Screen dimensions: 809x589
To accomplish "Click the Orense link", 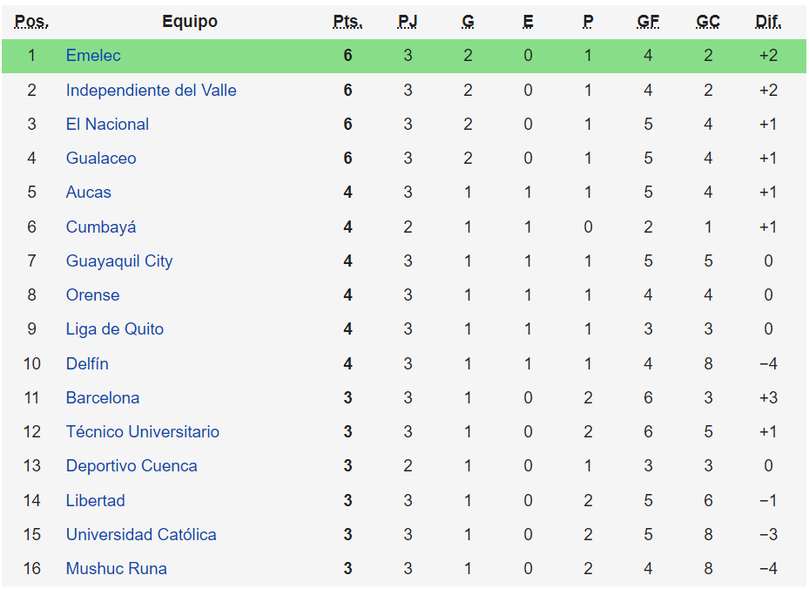I will click(x=92, y=295).
